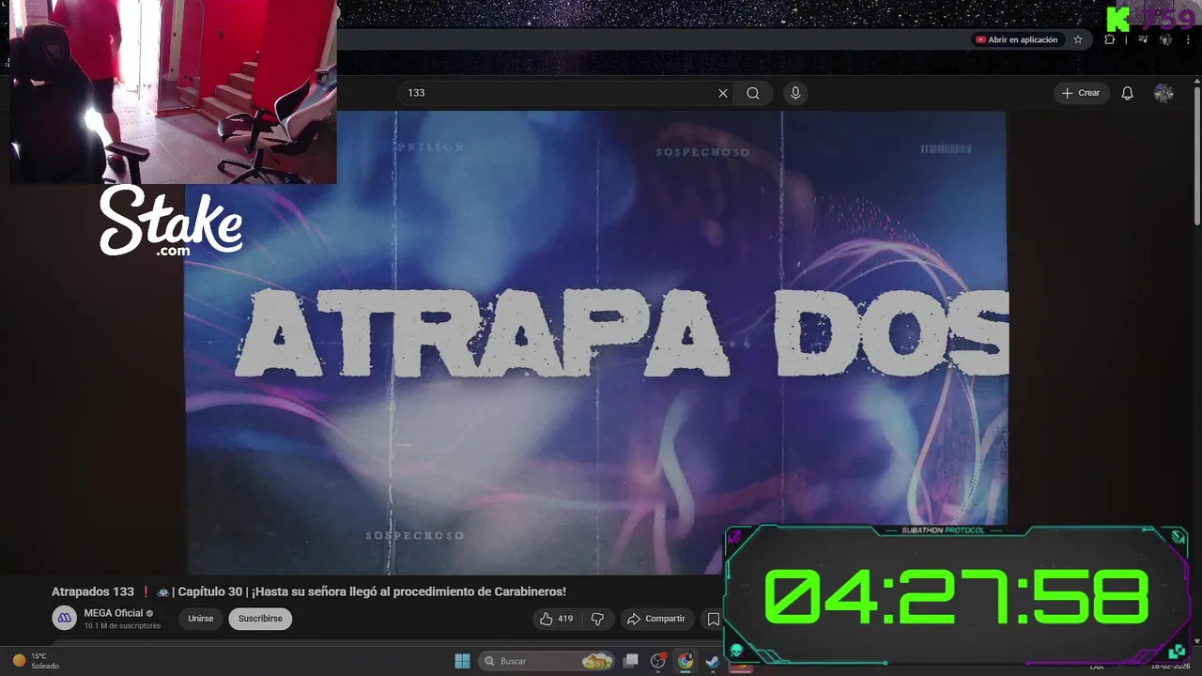Click the Compartir share button
The width and height of the screenshot is (1202, 676).
(x=655, y=619)
